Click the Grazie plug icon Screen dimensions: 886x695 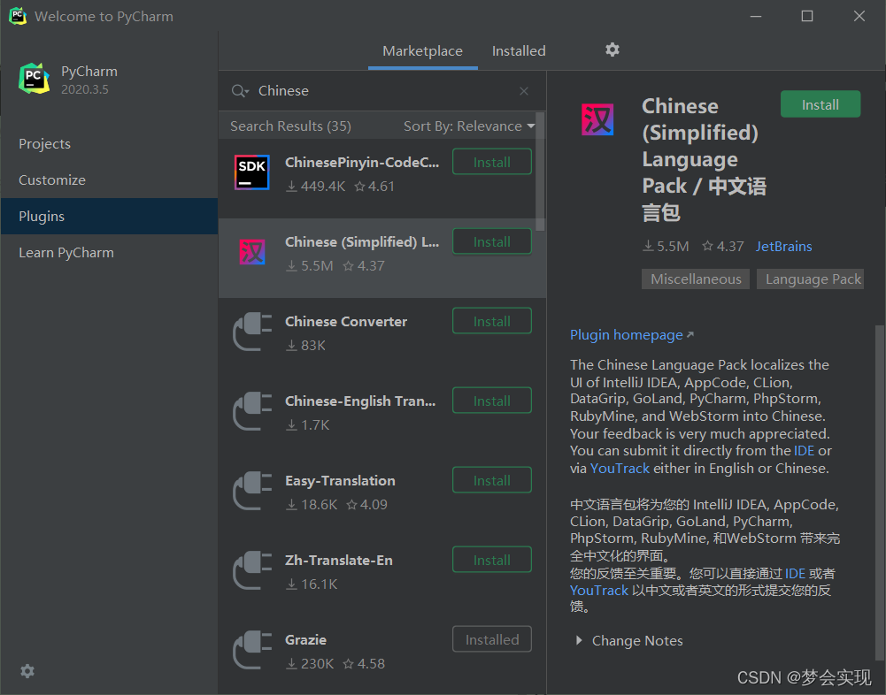252,650
